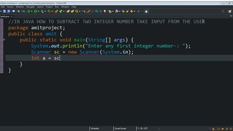The height and width of the screenshot is (131, 233).
Task: Click New Java Class icon
Action: (x=61, y=11)
